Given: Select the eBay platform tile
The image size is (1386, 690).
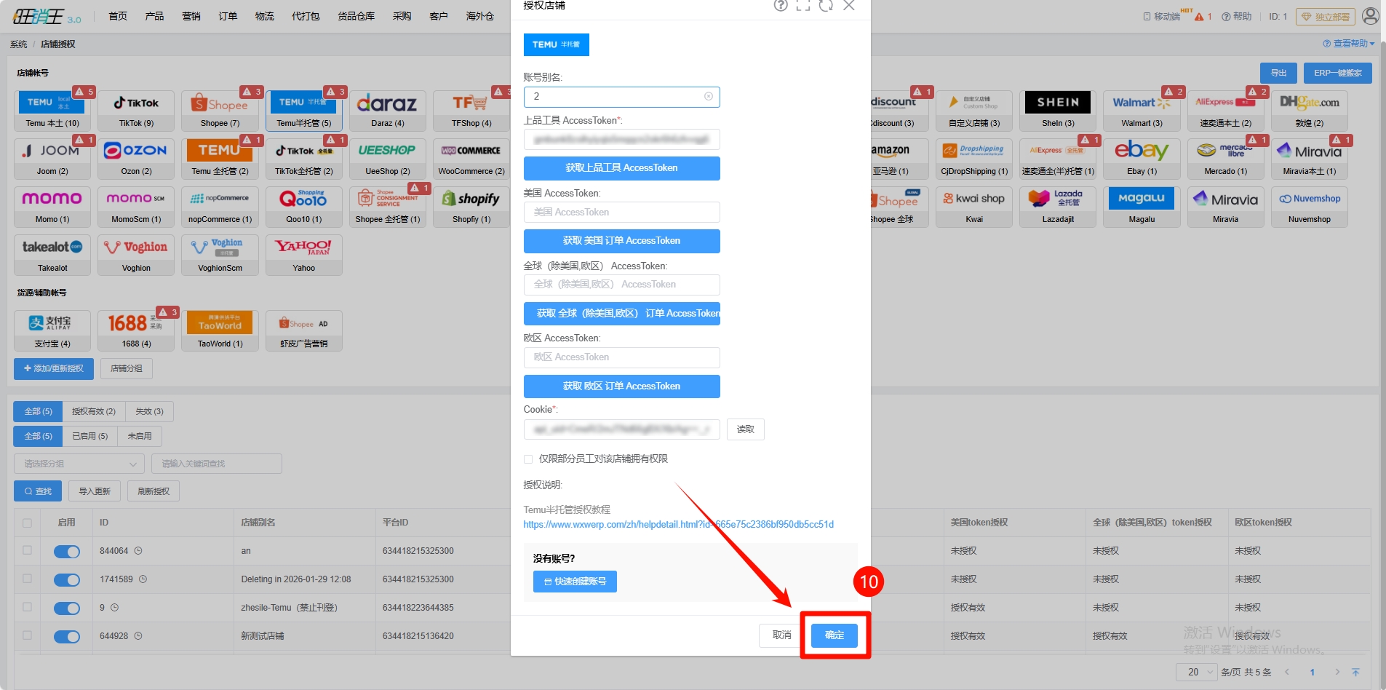Looking at the screenshot, I should point(1142,159).
